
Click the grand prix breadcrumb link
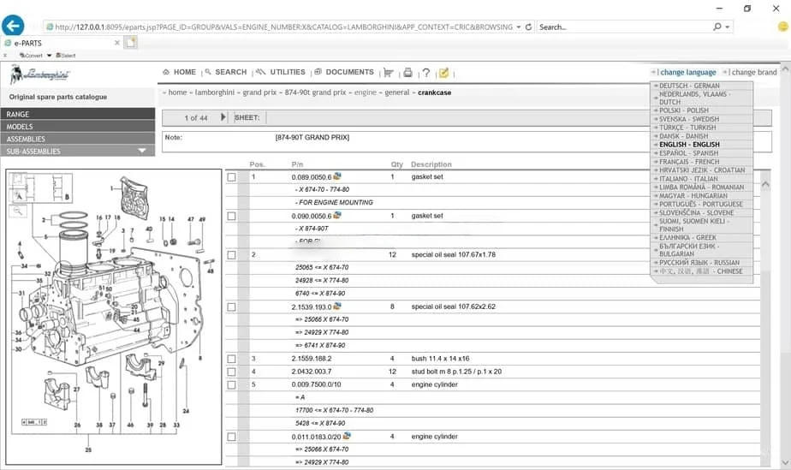click(x=259, y=92)
